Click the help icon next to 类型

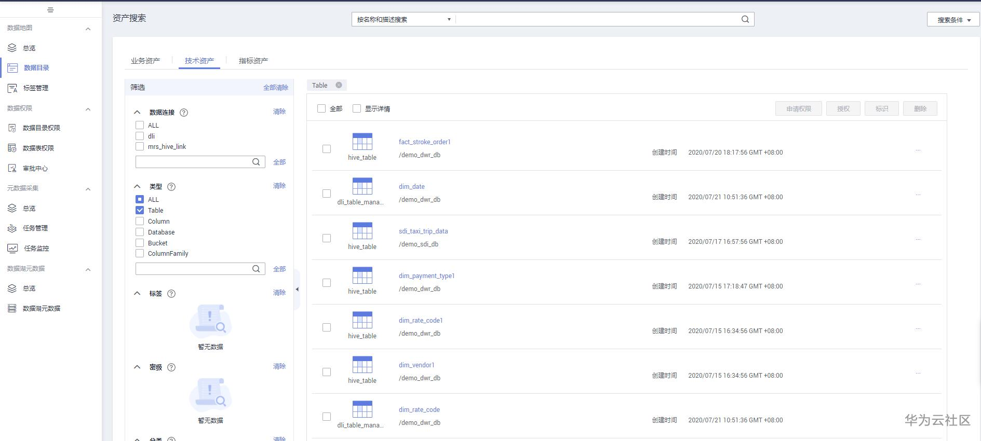point(171,187)
